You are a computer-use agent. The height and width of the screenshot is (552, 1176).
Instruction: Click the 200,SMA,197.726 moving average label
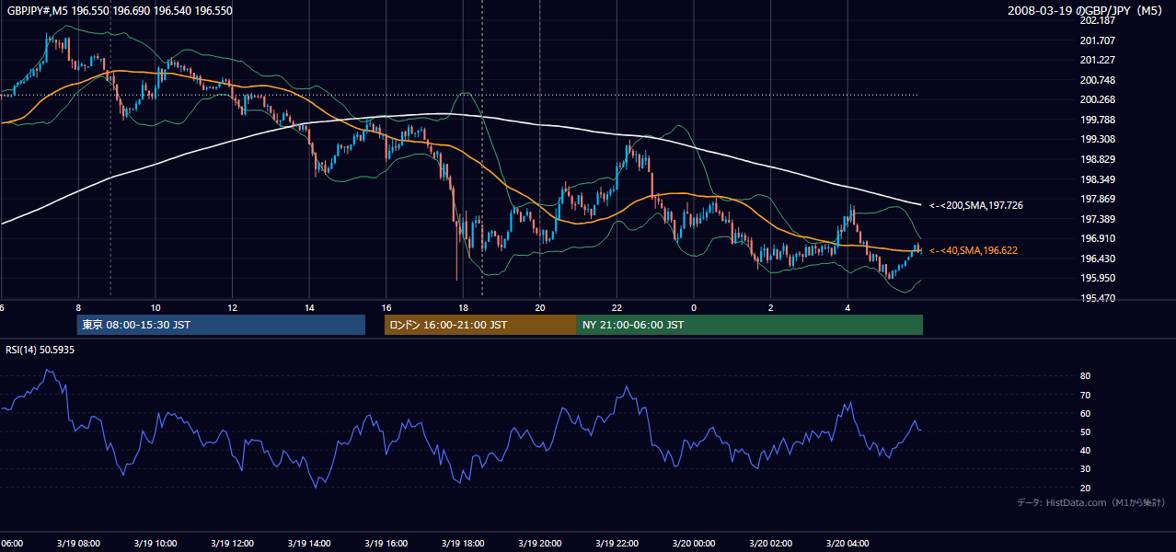pos(976,205)
